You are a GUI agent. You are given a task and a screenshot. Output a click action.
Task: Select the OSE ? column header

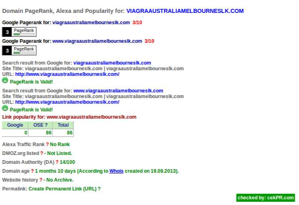[x=40, y=125]
